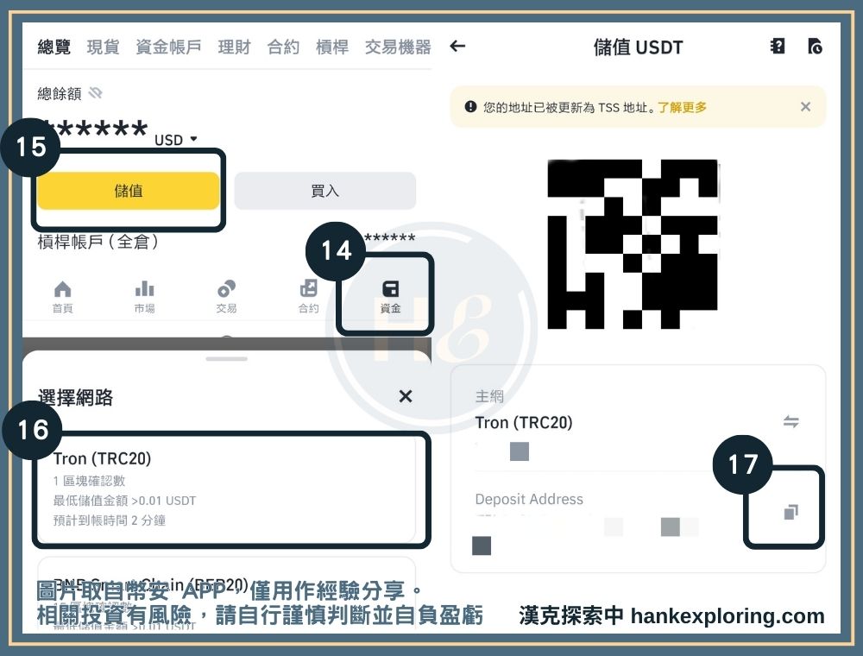Dismiss the TSS address notice
863x656 pixels.
click(805, 107)
